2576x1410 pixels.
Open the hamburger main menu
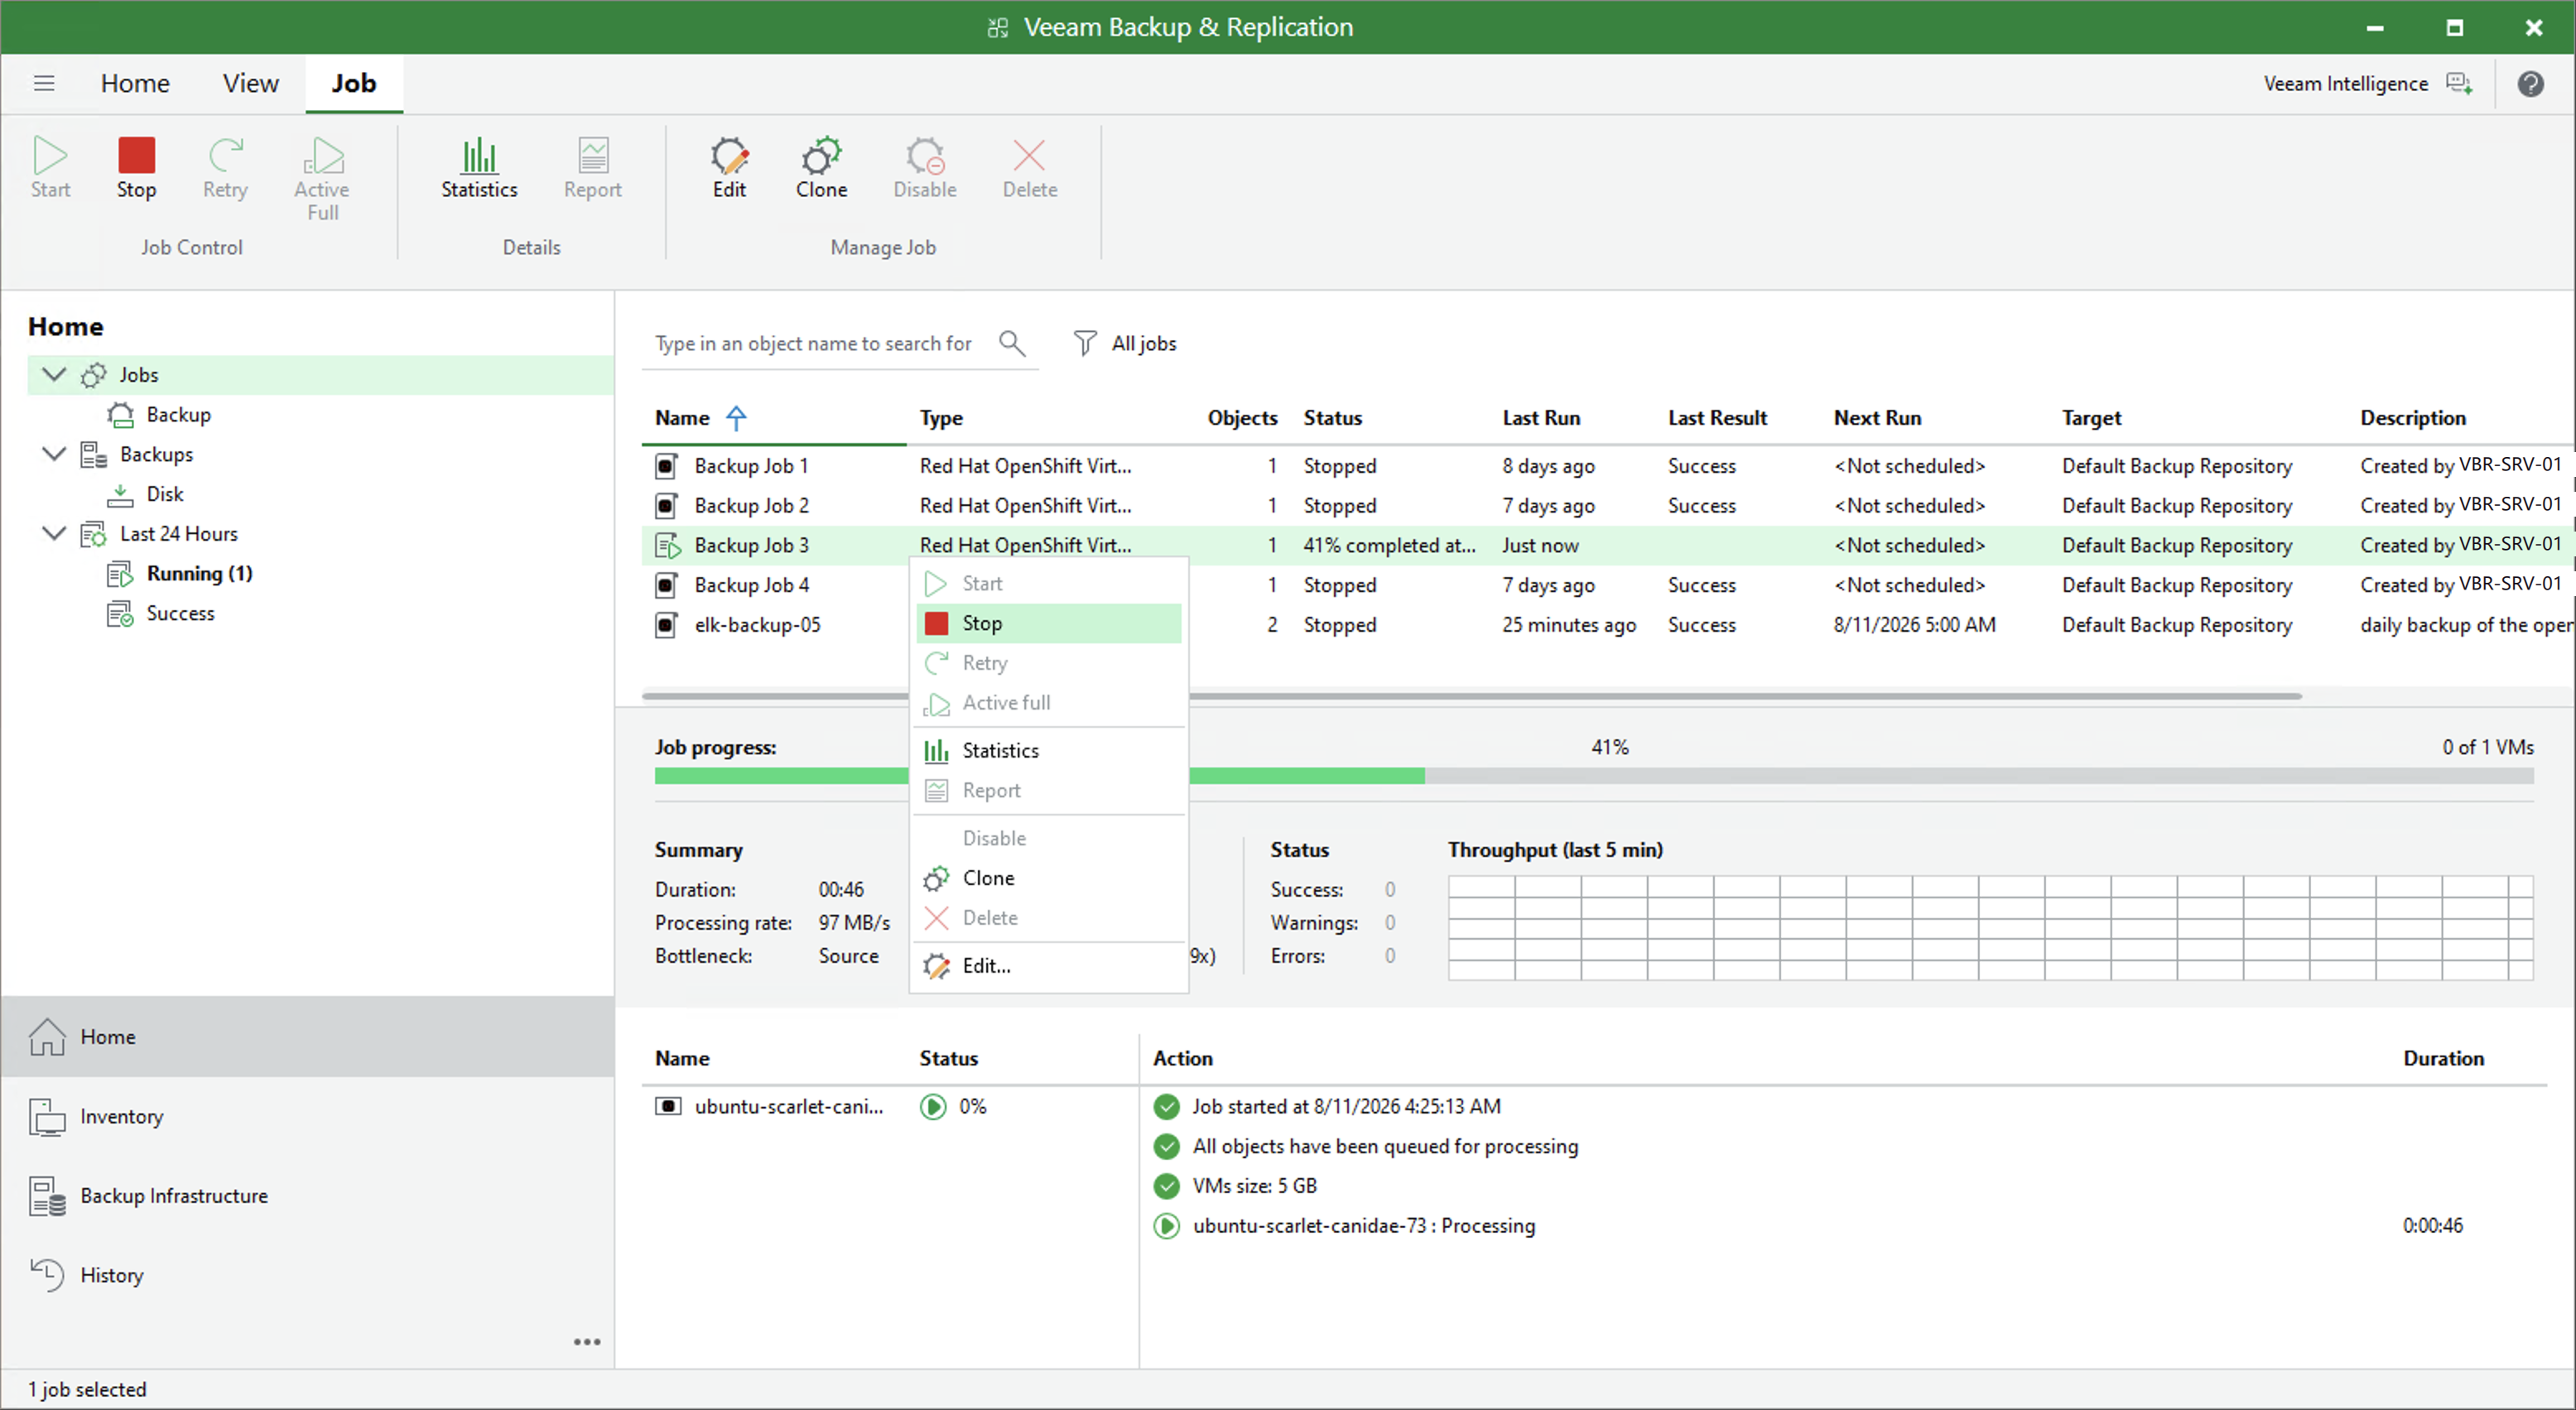[x=44, y=83]
